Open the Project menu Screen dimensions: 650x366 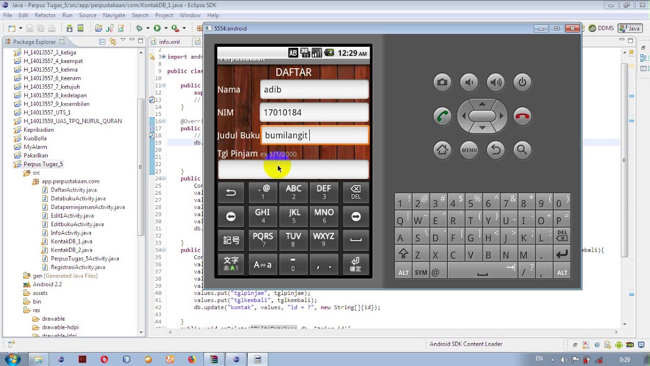pos(164,15)
